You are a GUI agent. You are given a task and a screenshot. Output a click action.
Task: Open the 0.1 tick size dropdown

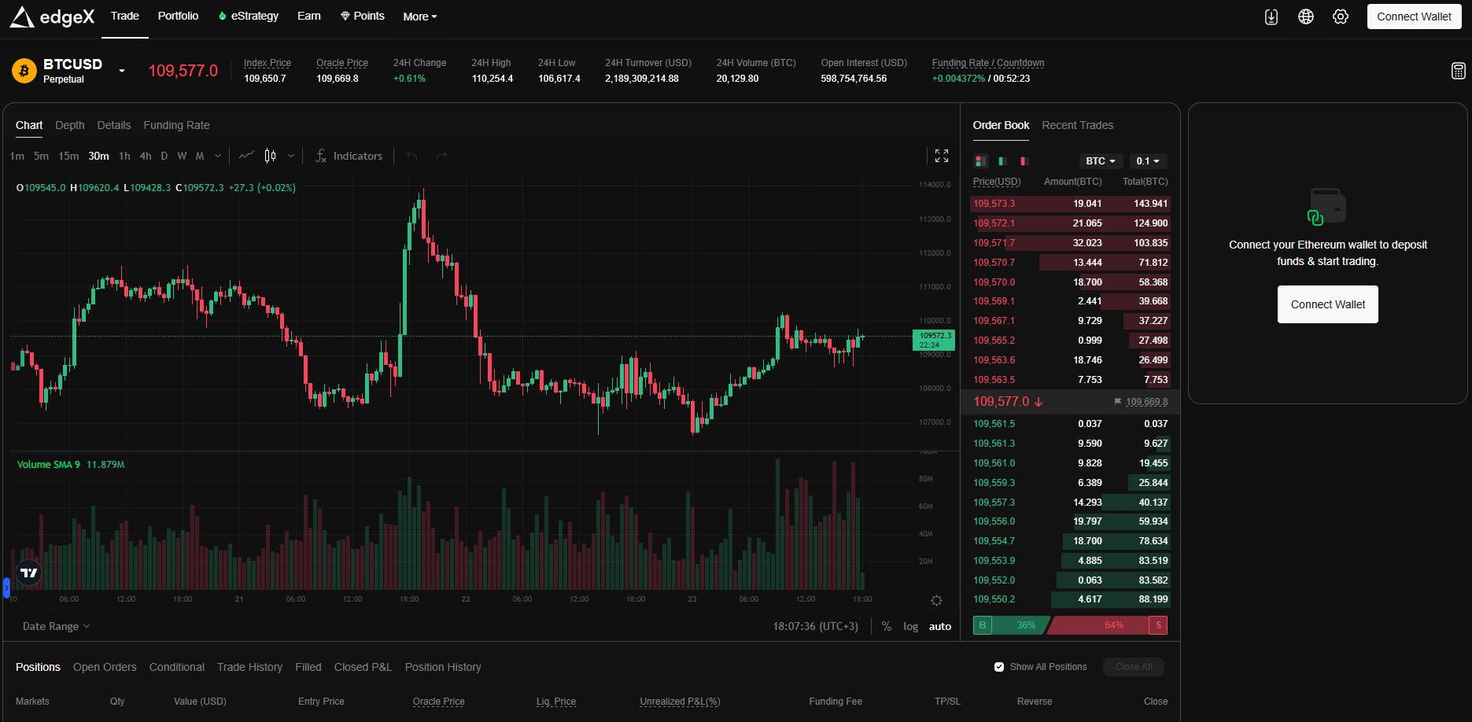pos(1148,161)
